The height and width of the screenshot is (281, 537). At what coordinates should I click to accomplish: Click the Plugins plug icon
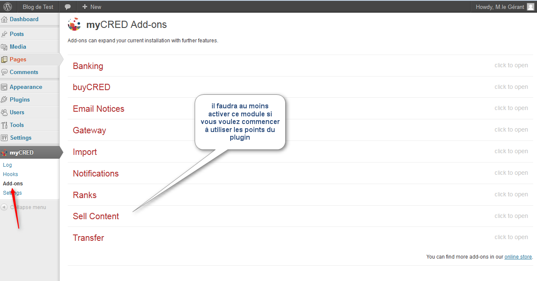pos(5,99)
